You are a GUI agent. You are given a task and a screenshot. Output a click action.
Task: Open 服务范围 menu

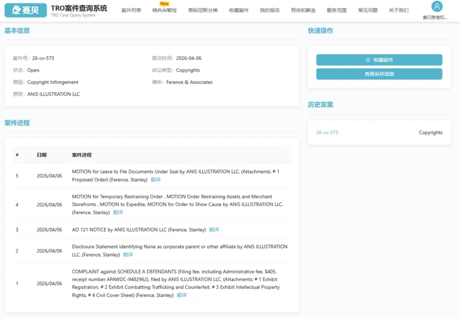pos(336,10)
